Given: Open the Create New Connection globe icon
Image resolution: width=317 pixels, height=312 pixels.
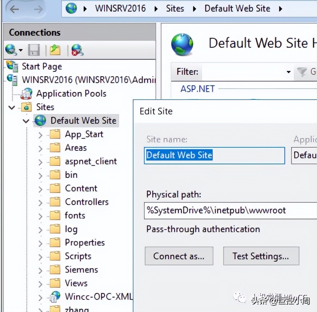Looking at the screenshot, I should point(11,49).
